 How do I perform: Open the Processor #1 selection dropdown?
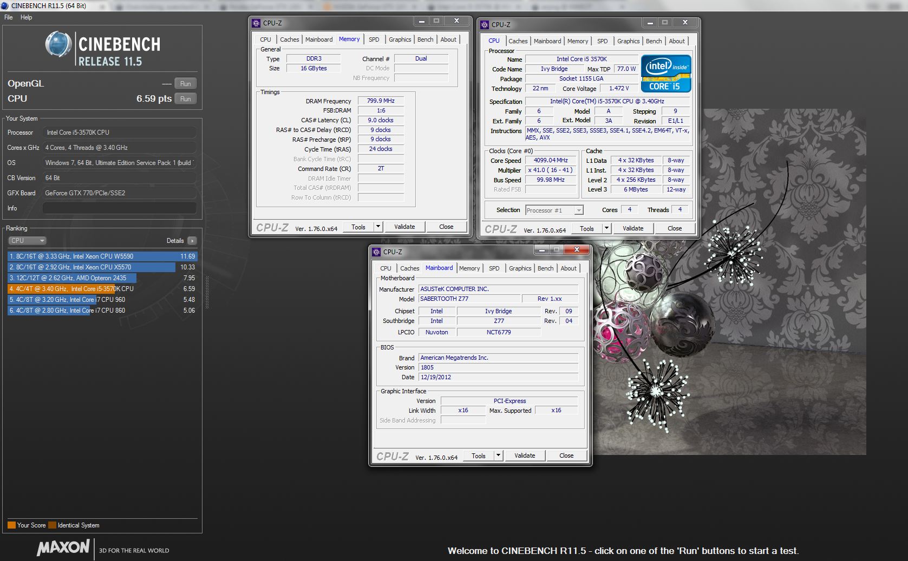point(554,210)
